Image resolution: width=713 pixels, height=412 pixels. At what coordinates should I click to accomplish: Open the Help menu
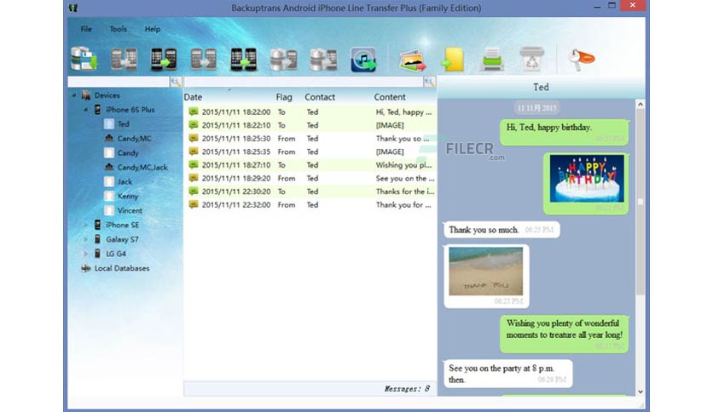[x=153, y=29]
